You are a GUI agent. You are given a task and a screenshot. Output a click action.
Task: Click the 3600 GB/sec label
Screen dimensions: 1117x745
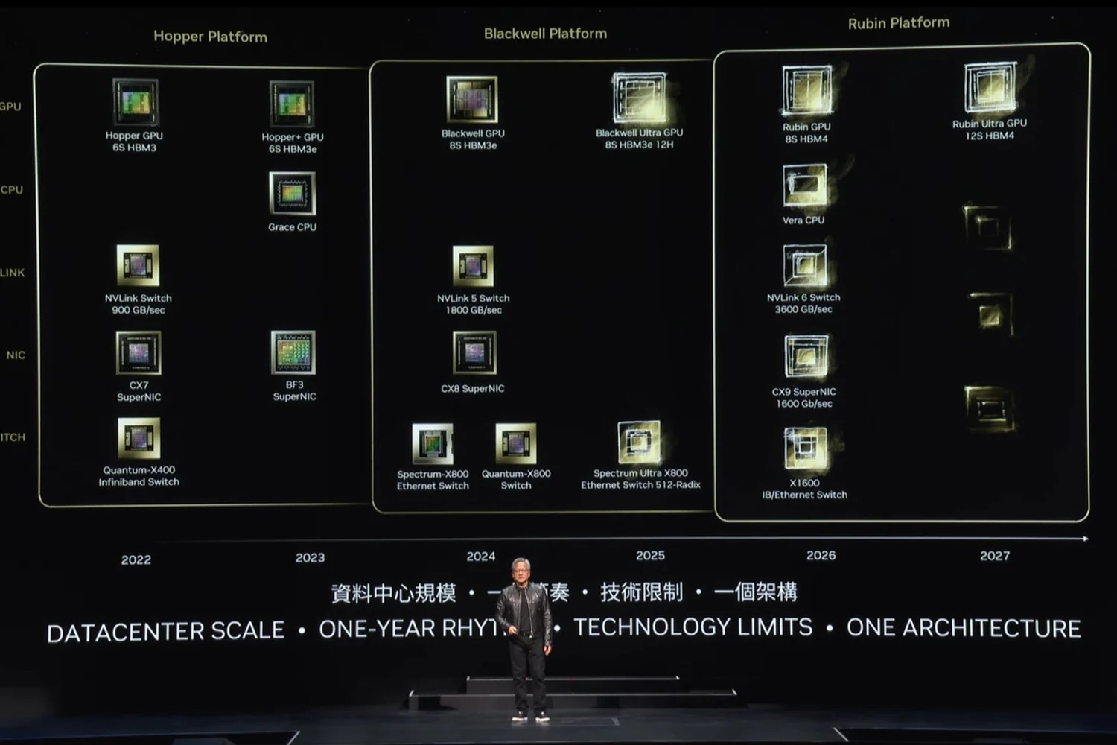click(803, 309)
